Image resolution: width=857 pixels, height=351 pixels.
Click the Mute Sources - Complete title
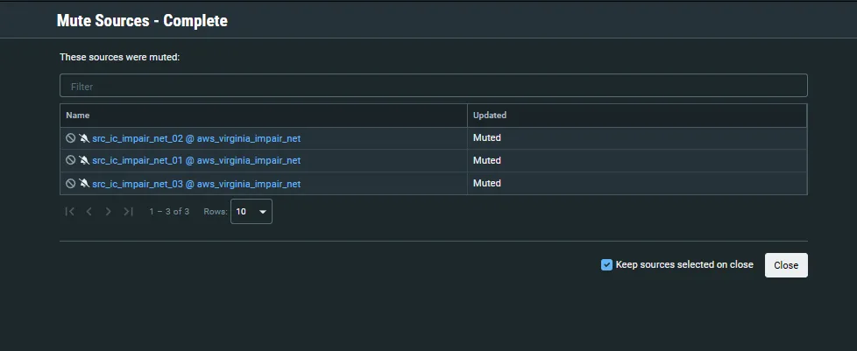(142, 21)
